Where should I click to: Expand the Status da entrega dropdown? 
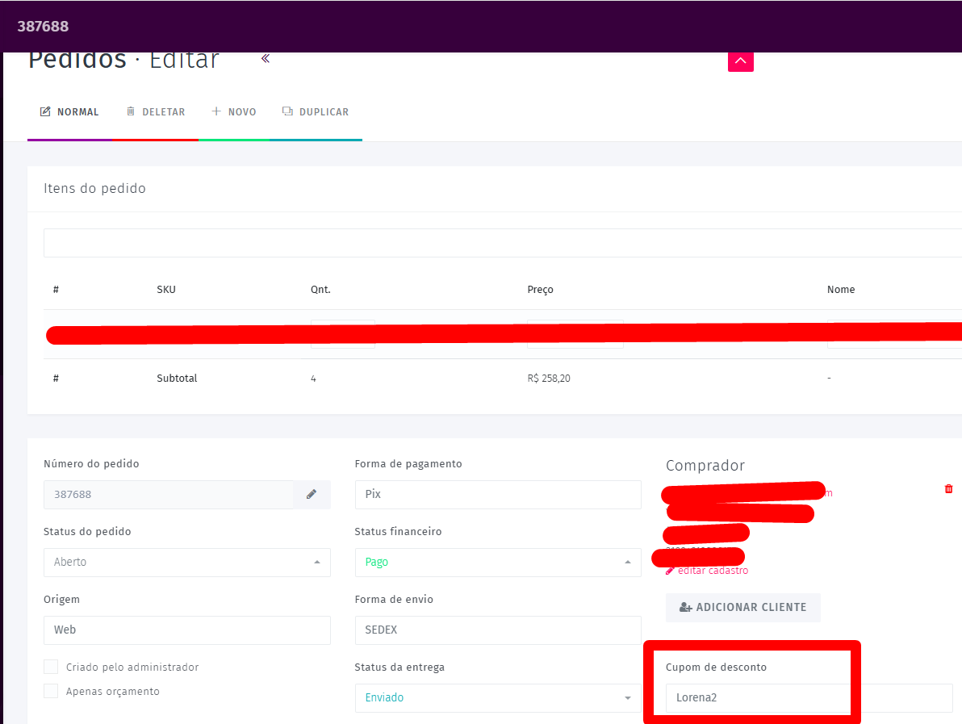[498, 697]
